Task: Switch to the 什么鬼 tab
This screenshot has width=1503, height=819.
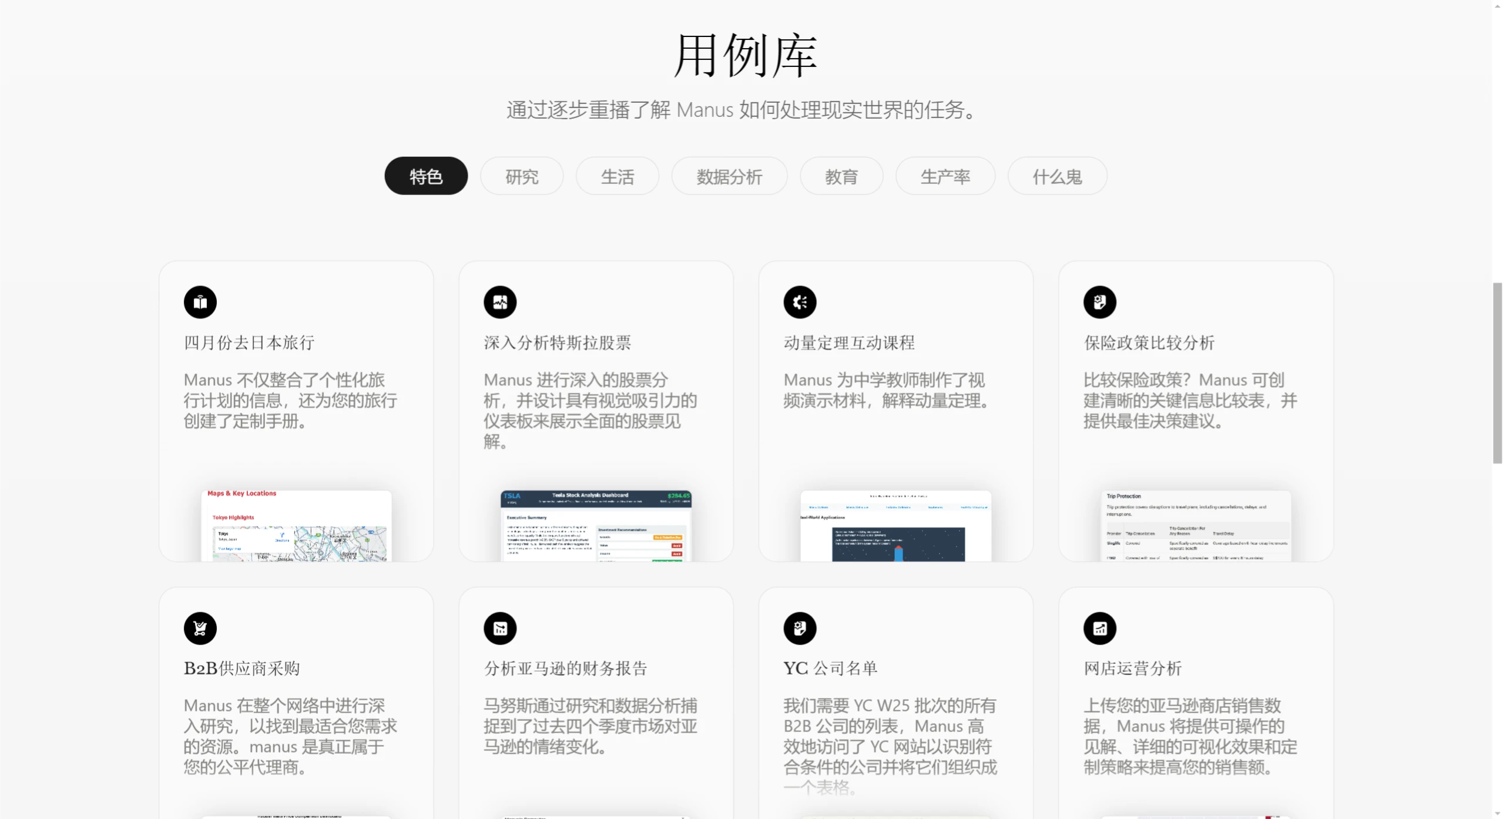Action: click(x=1058, y=176)
